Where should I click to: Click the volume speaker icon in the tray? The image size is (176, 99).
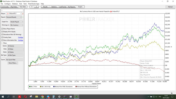[x=156, y=97]
